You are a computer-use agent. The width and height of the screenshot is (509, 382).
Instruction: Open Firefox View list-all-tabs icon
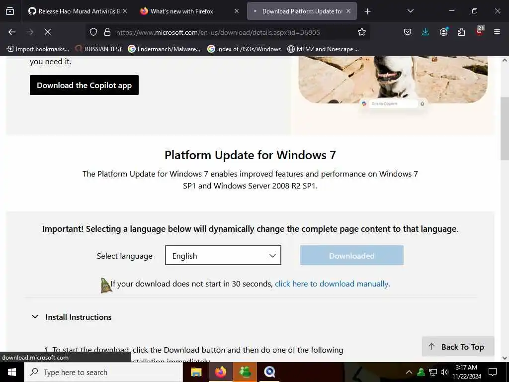(x=10, y=11)
